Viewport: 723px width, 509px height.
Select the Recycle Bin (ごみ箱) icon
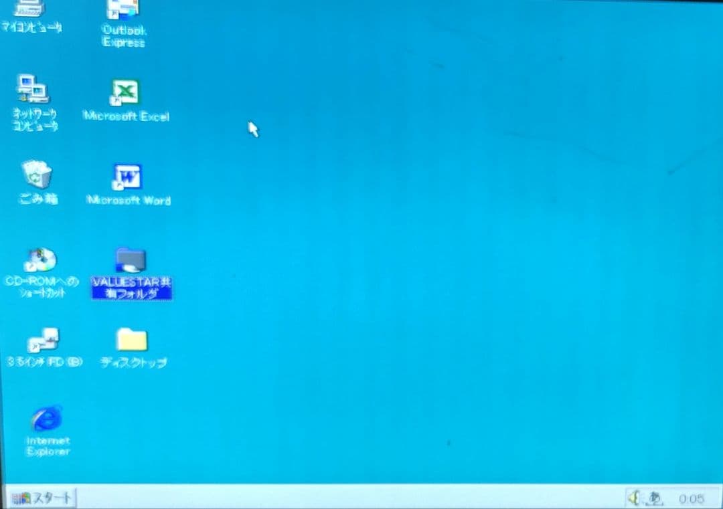point(36,175)
